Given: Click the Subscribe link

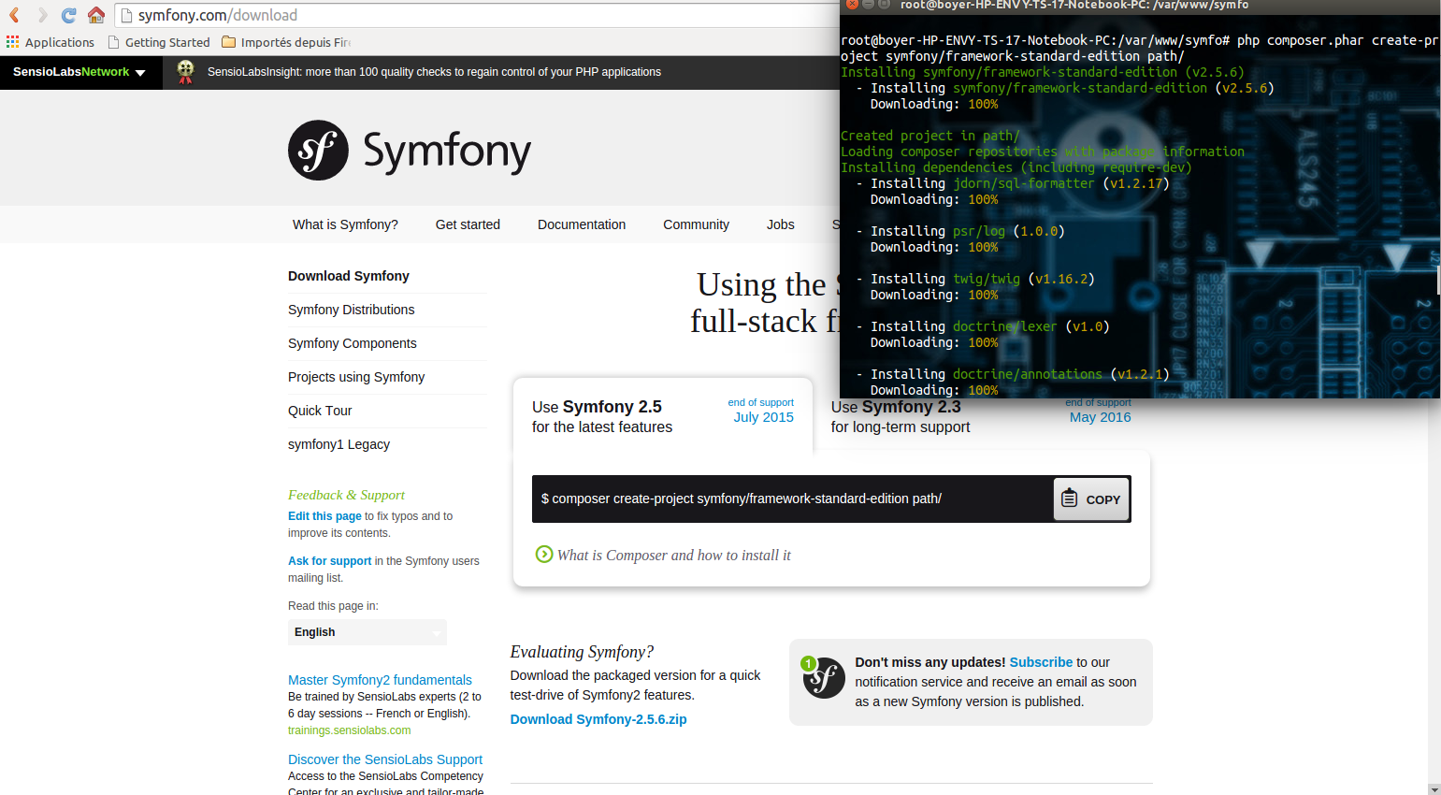Looking at the screenshot, I should click(1041, 662).
